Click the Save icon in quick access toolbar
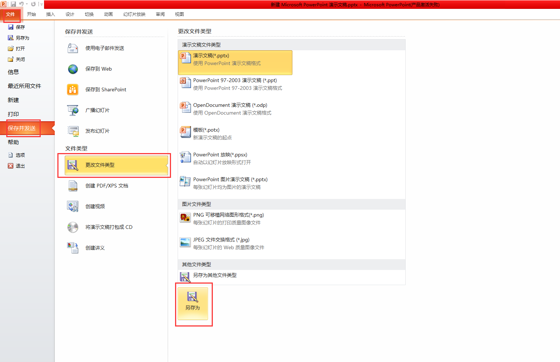Screen dimensions: 560x362 13,4
